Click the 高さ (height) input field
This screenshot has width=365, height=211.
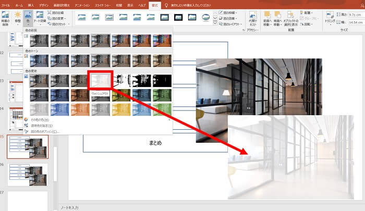354,15
